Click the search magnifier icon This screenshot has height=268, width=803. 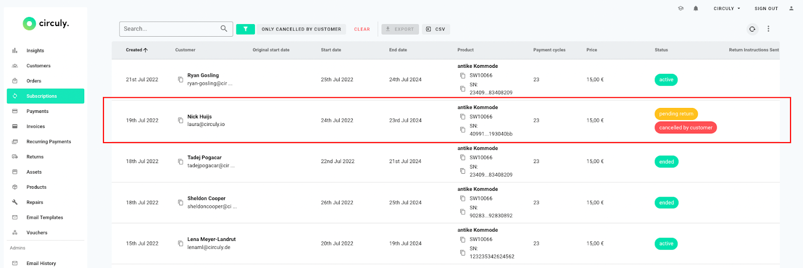point(224,29)
